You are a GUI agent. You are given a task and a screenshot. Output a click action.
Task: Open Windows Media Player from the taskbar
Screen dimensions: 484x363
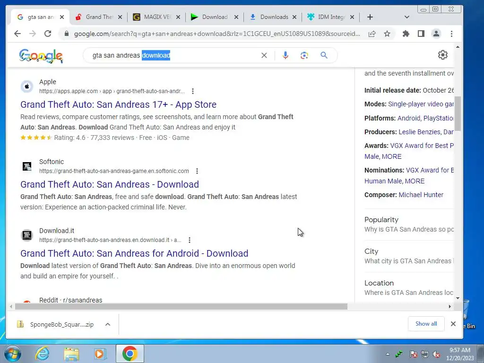tap(100, 354)
